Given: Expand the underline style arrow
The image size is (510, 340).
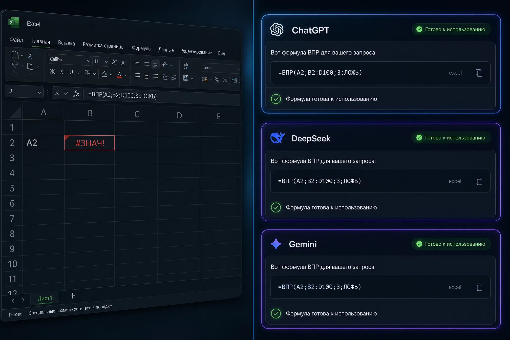Looking at the screenshot, I should tap(78, 73).
